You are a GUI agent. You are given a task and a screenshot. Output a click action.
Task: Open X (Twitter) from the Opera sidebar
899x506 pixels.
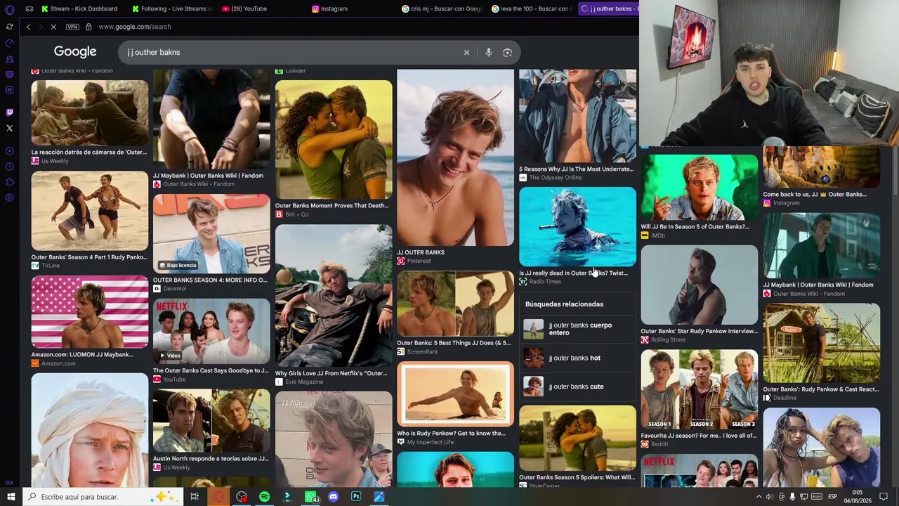pyautogui.click(x=9, y=128)
